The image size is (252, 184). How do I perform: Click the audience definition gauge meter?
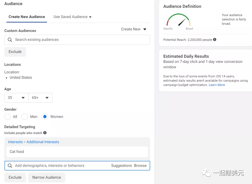click(x=178, y=21)
